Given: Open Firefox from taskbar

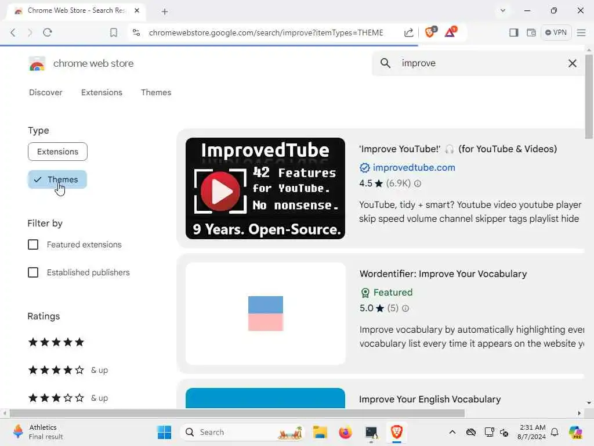Looking at the screenshot, I should tap(345, 432).
